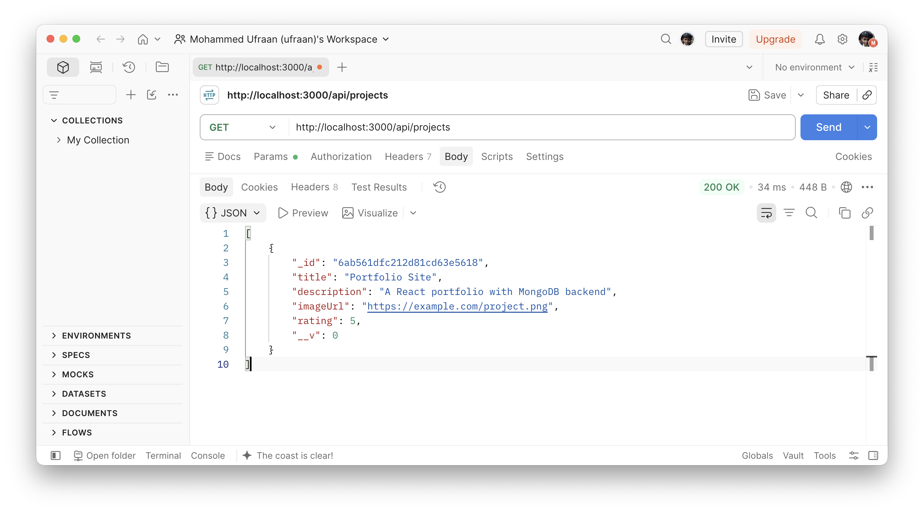Switch to request Headers tab
This screenshot has height=513, width=924.
point(408,156)
